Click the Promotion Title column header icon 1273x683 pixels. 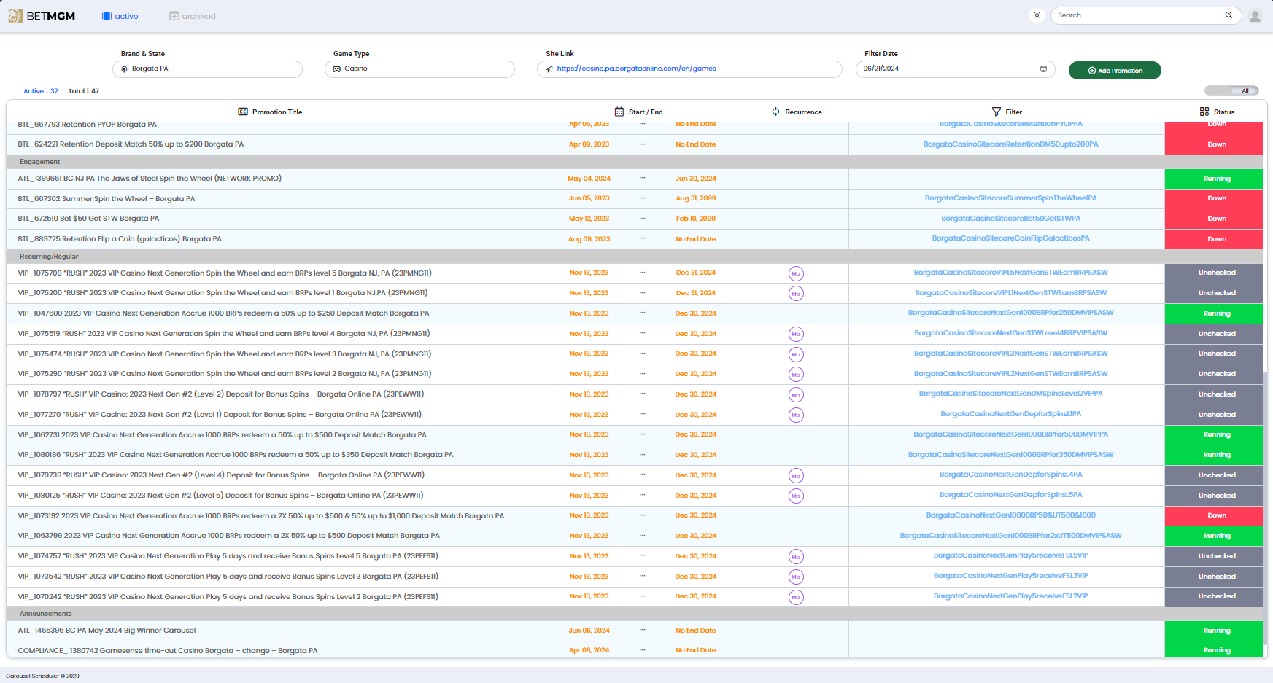click(x=243, y=112)
